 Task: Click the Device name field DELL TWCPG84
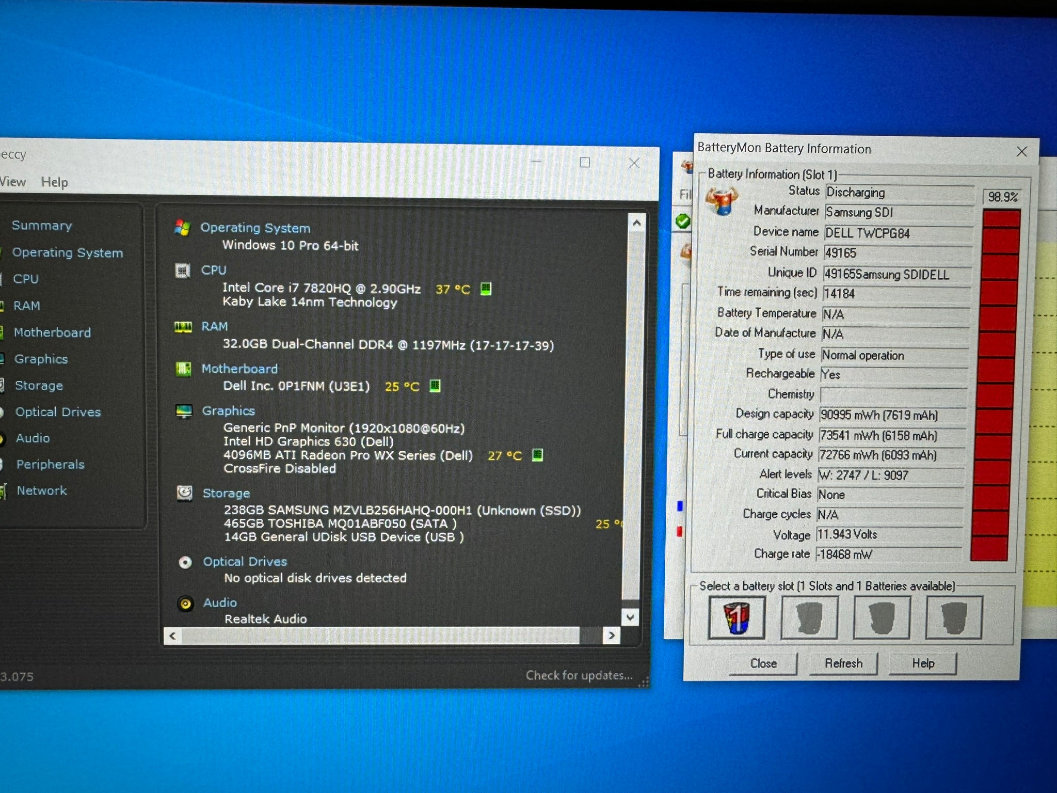click(x=899, y=233)
